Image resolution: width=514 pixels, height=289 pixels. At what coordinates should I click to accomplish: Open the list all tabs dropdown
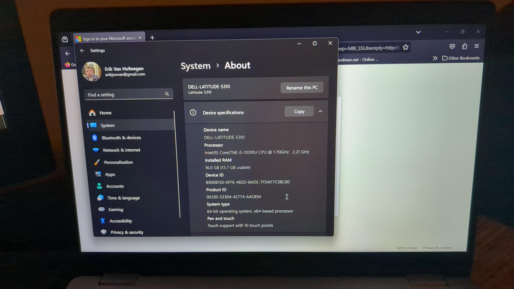click(418, 32)
